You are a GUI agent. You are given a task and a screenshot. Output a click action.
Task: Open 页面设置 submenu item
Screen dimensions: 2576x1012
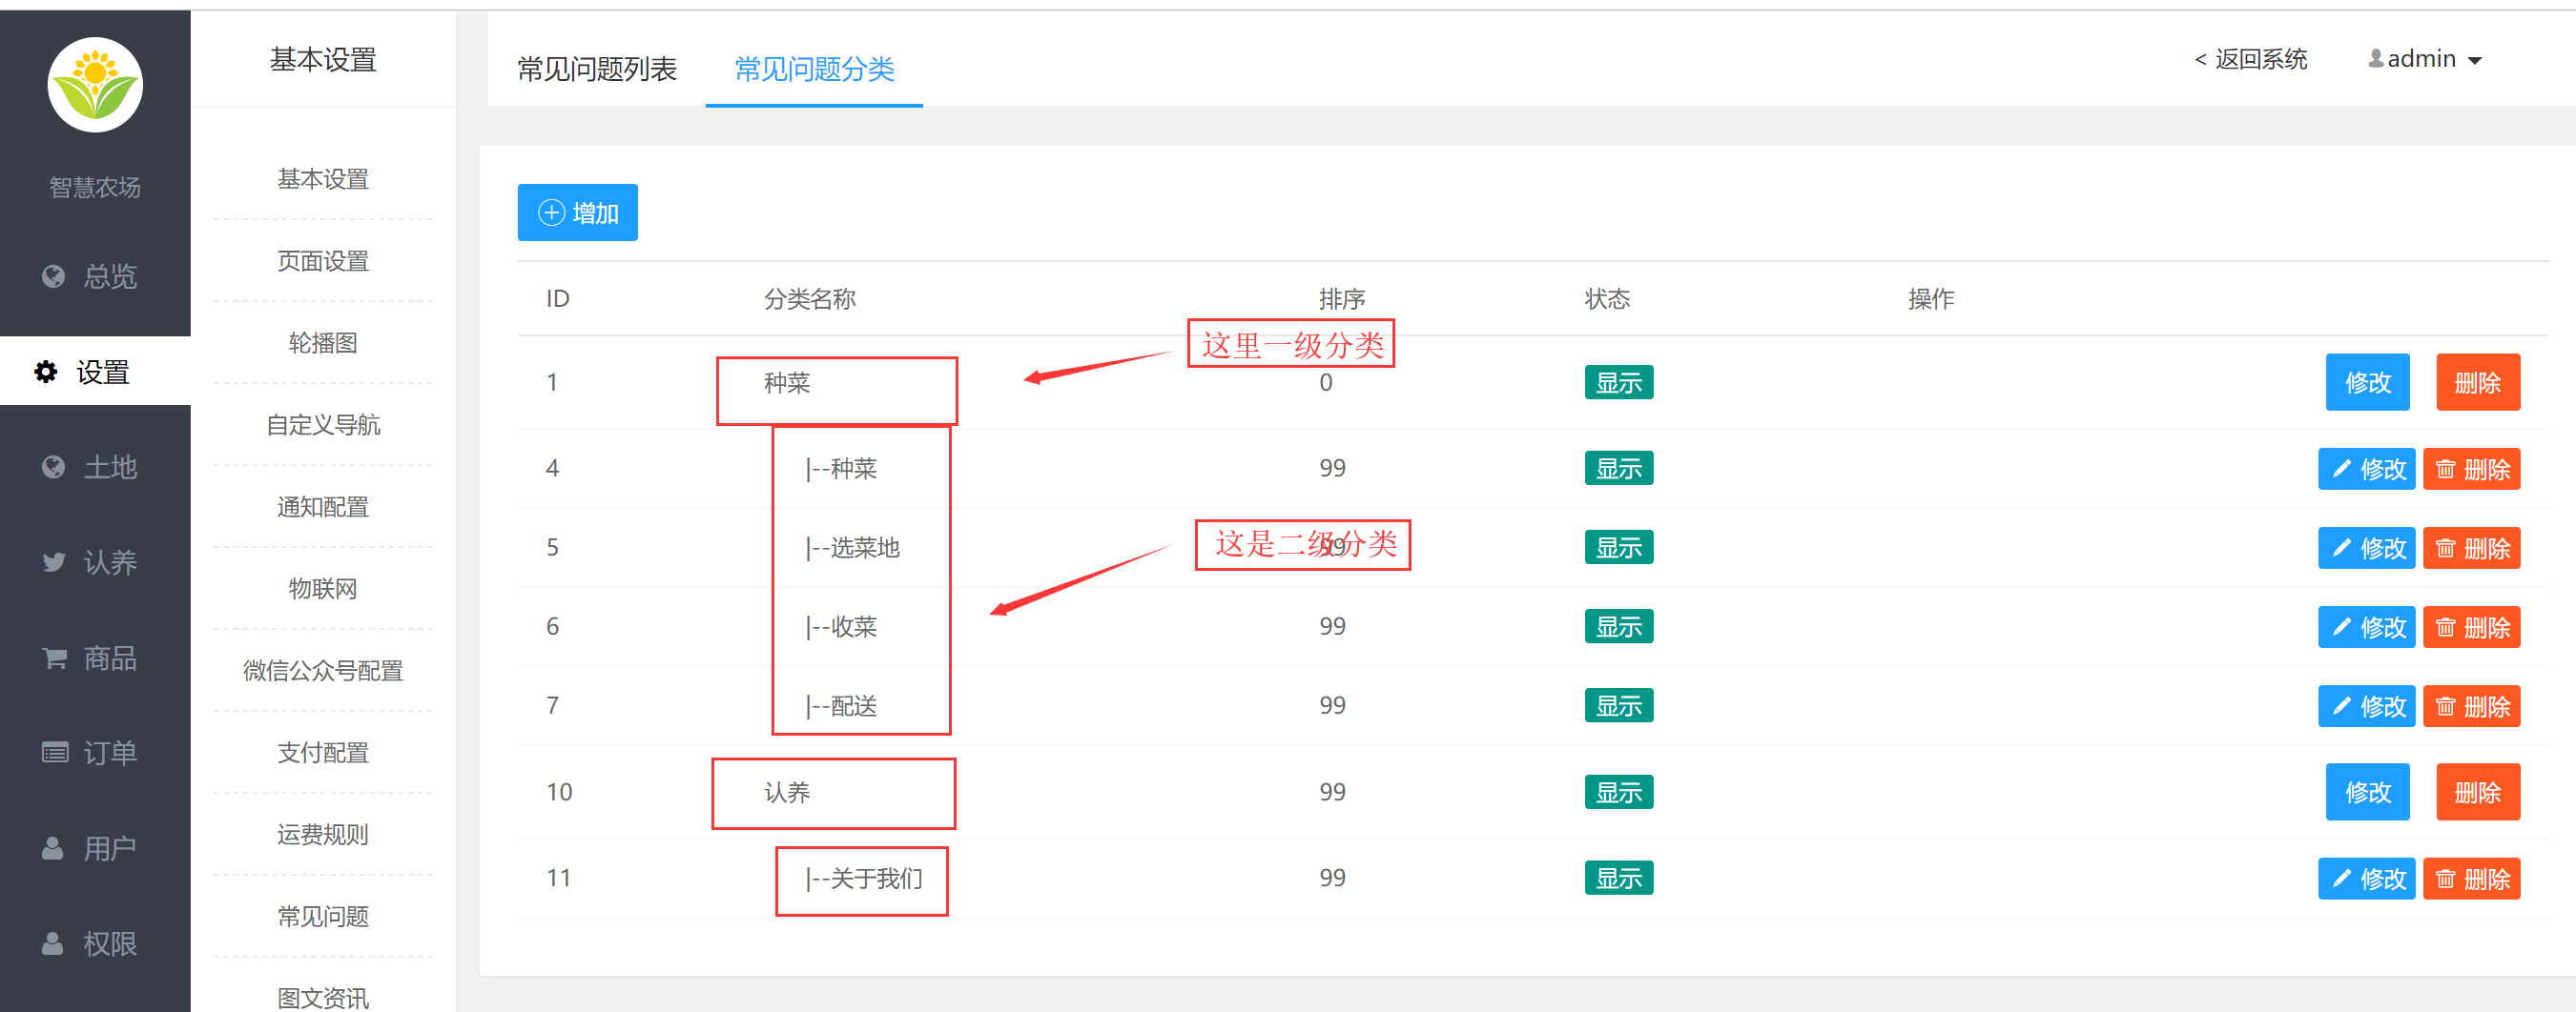click(x=323, y=261)
